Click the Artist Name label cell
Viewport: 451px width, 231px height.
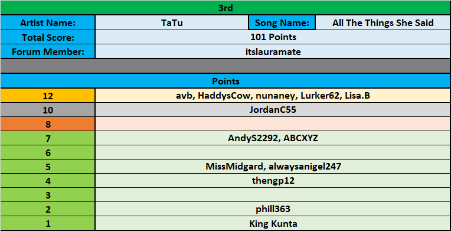[48, 23]
